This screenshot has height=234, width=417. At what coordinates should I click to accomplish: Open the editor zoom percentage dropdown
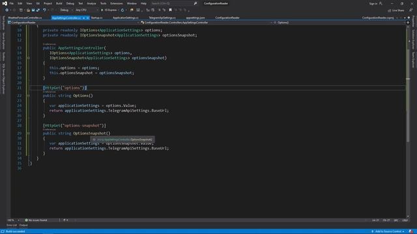(x=13, y=220)
